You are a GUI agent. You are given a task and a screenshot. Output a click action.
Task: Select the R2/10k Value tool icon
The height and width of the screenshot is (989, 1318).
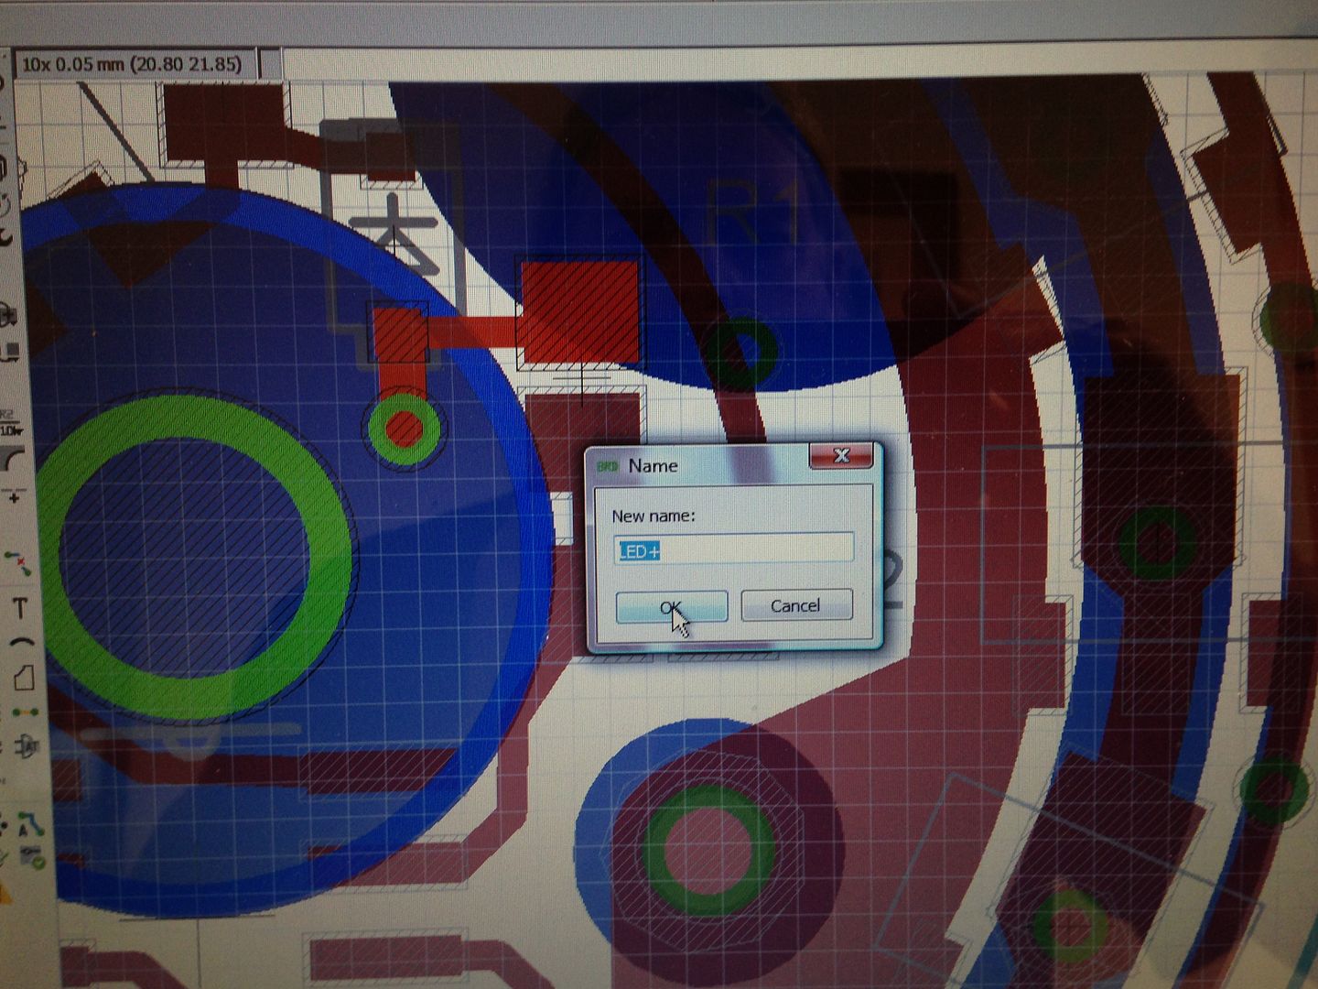click(x=10, y=423)
